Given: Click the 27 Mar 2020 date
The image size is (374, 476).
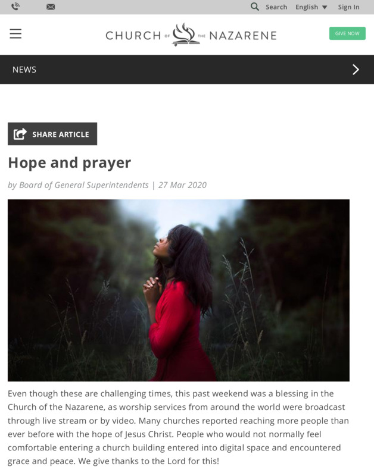Looking at the screenshot, I should (182, 185).
